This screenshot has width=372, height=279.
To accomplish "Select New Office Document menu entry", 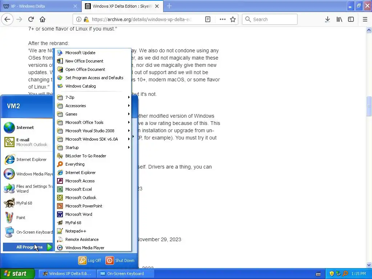I will tap(93, 61).
